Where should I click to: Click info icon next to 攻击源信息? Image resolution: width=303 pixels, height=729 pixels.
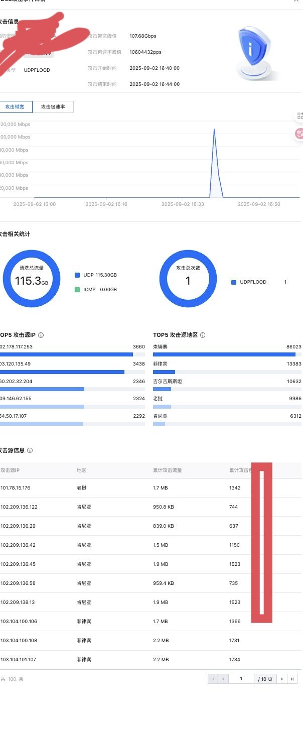tap(30, 450)
